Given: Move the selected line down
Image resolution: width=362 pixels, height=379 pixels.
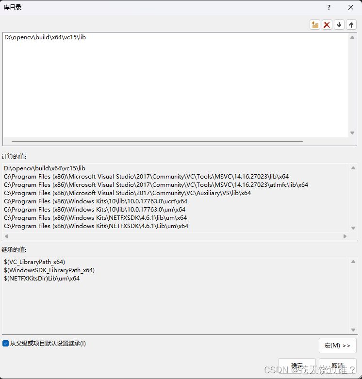Looking at the screenshot, I should tap(339, 25).
